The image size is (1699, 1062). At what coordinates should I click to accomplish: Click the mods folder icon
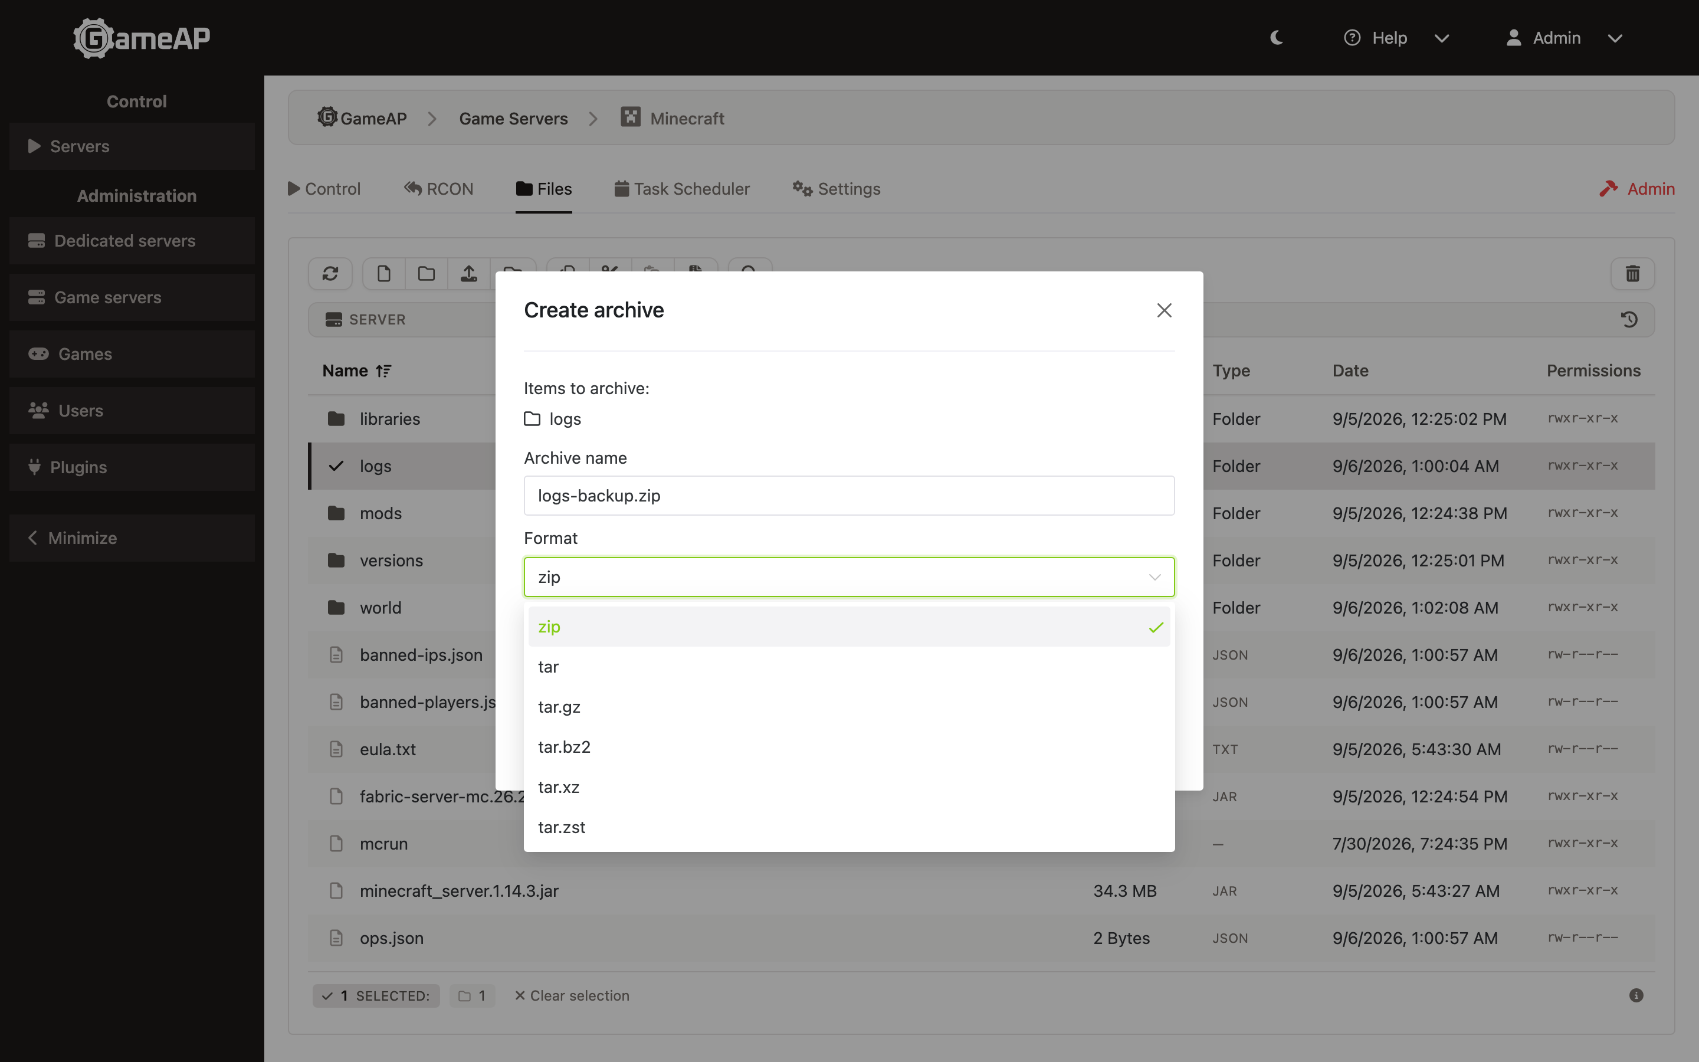point(336,513)
